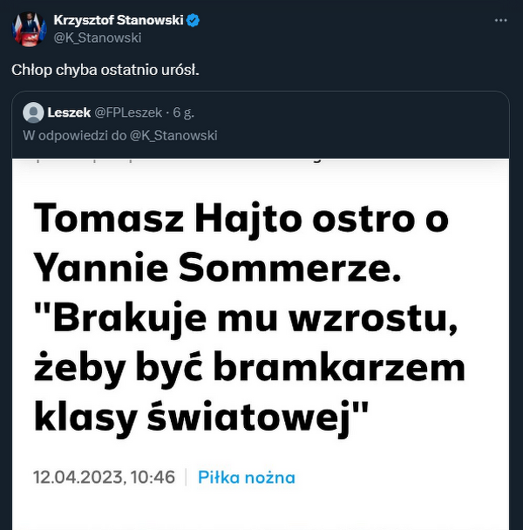Open Leszek's display name in quoted tweet
The width and height of the screenshot is (523, 530).
click(x=68, y=112)
